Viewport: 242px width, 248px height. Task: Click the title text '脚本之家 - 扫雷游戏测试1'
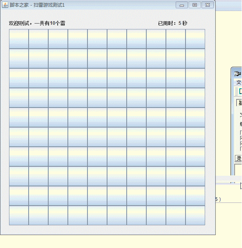coord(37,5)
